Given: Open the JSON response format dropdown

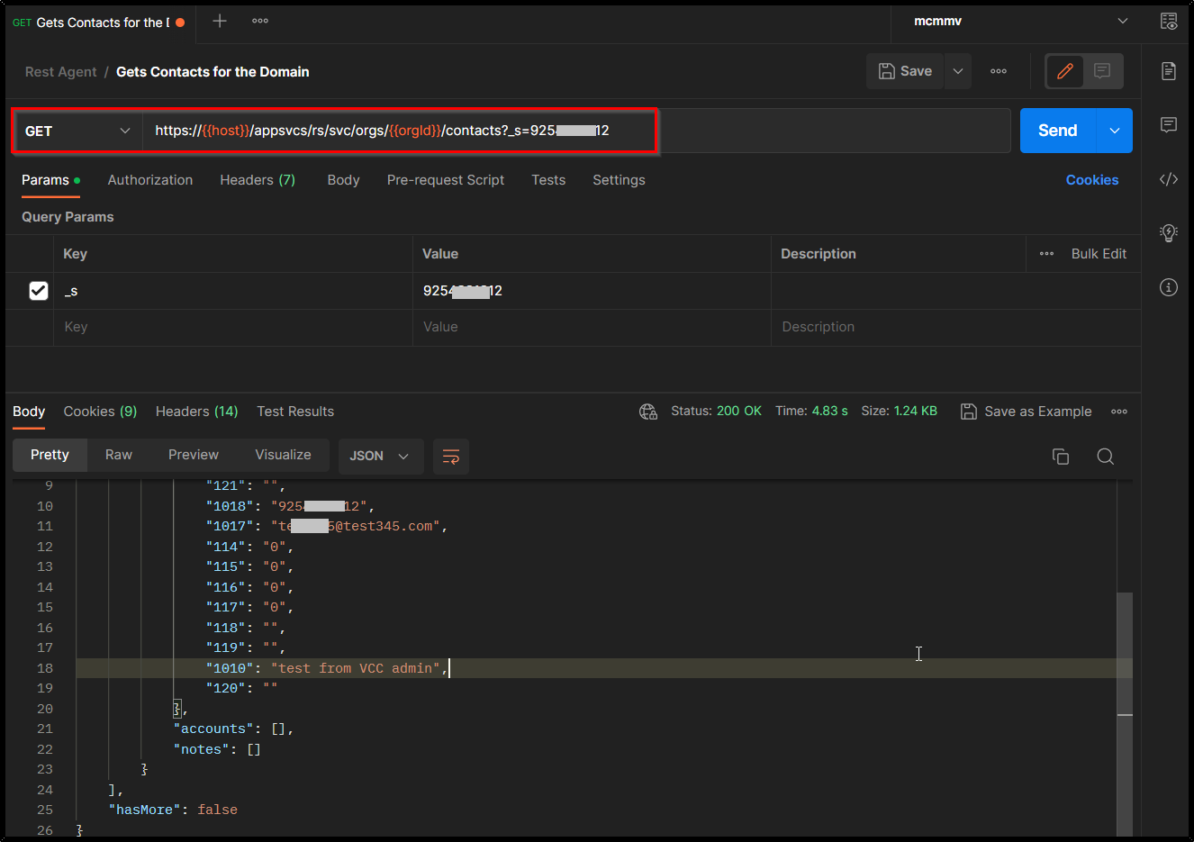Looking at the screenshot, I should pos(379,457).
